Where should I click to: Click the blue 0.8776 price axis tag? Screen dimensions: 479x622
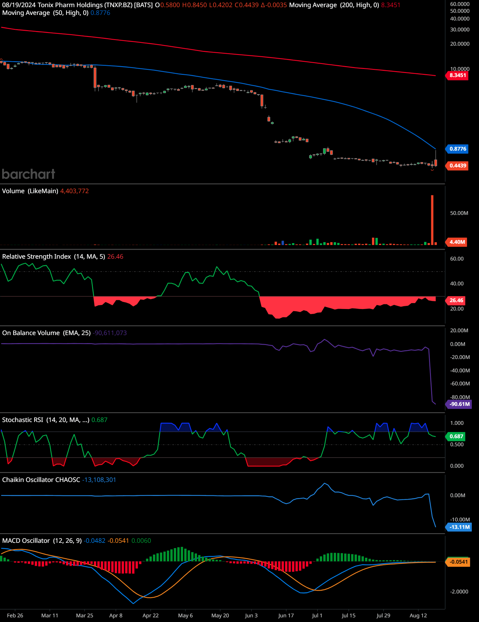[x=457, y=149]
